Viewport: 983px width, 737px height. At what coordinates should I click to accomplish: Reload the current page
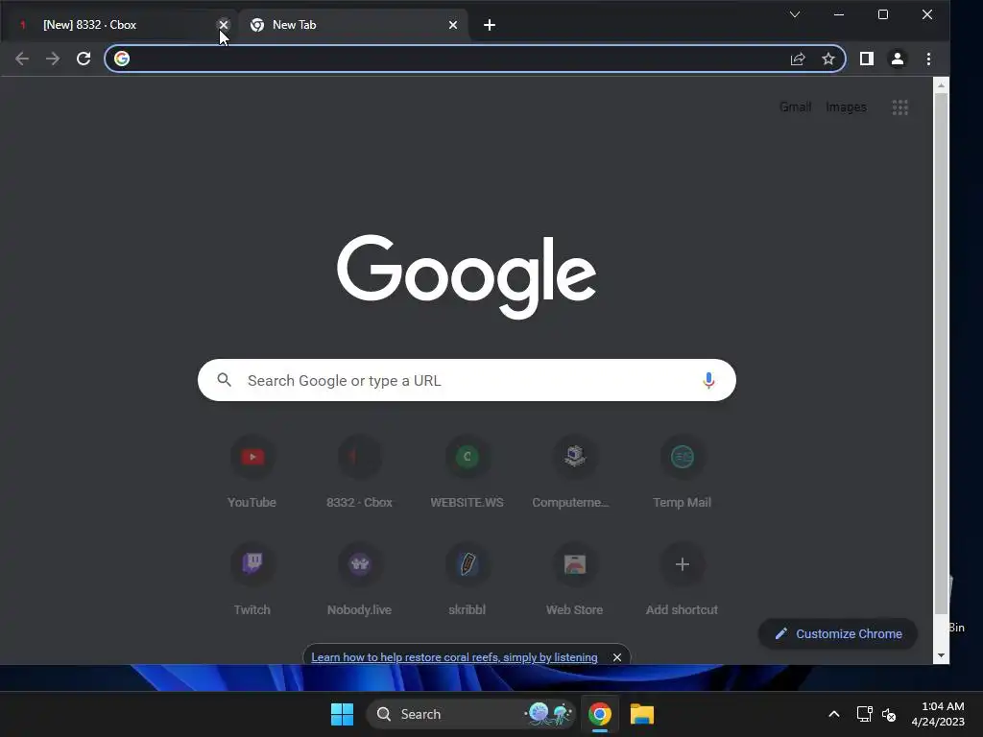coord(84,59)
